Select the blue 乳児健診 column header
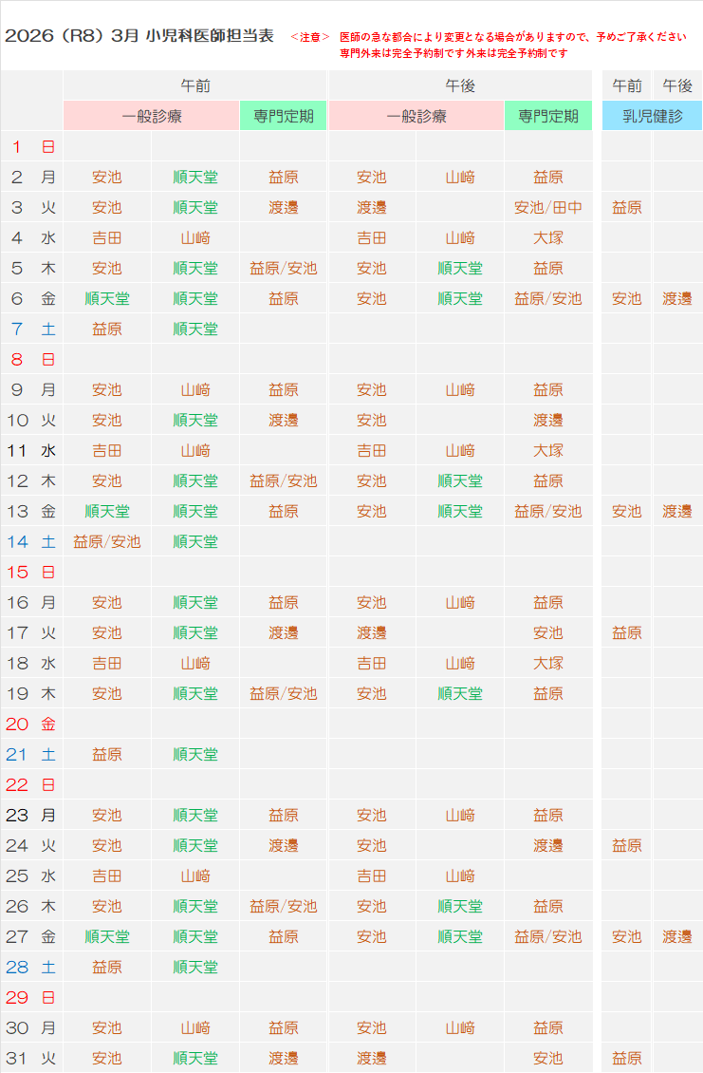 (x=652, y=116)
